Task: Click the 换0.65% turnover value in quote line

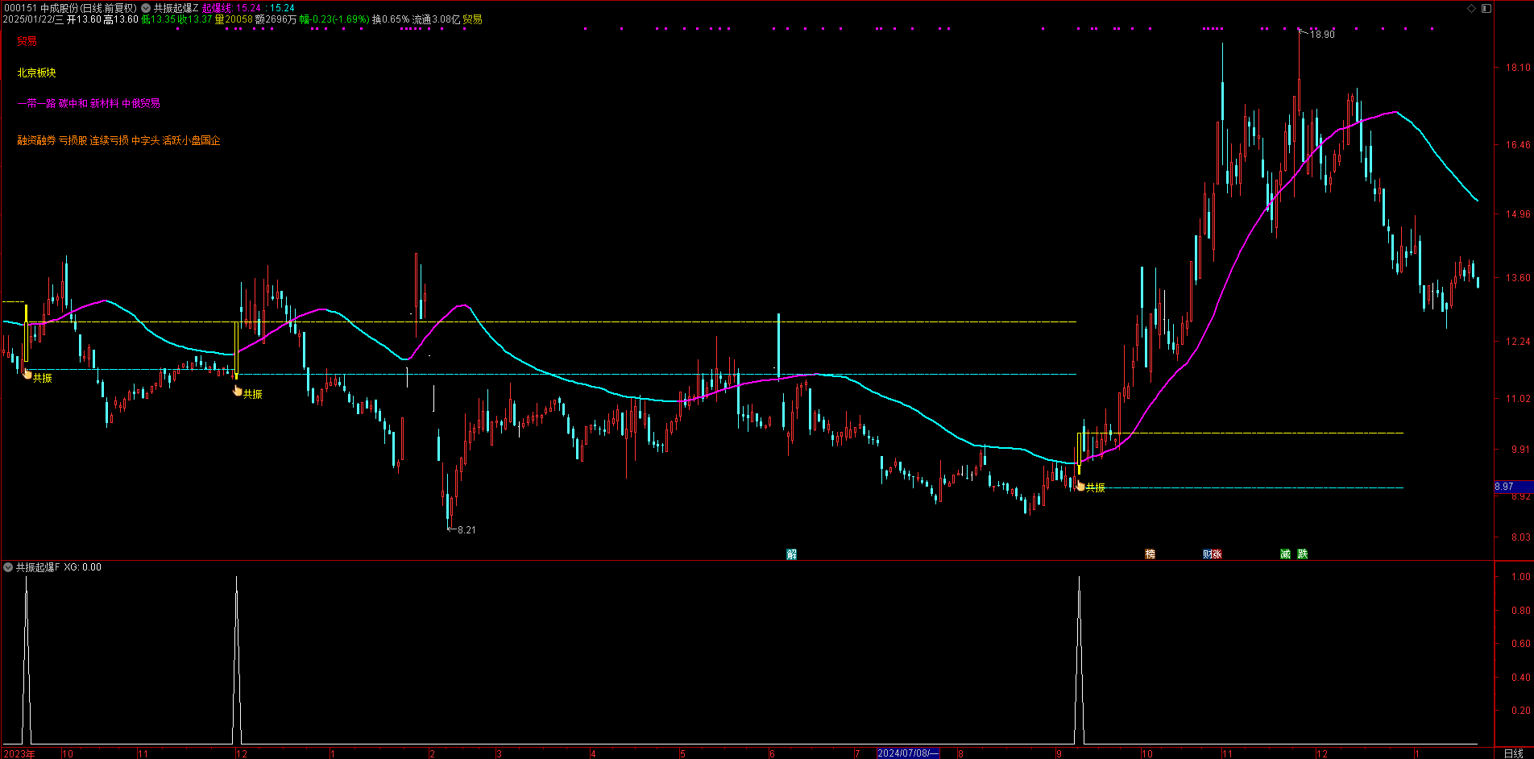Action: coord(391,19)
